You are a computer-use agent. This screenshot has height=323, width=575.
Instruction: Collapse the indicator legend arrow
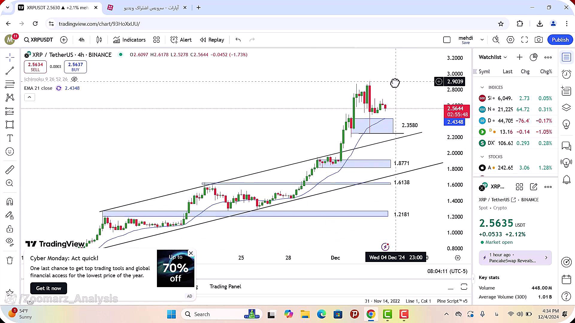(29, 97)
